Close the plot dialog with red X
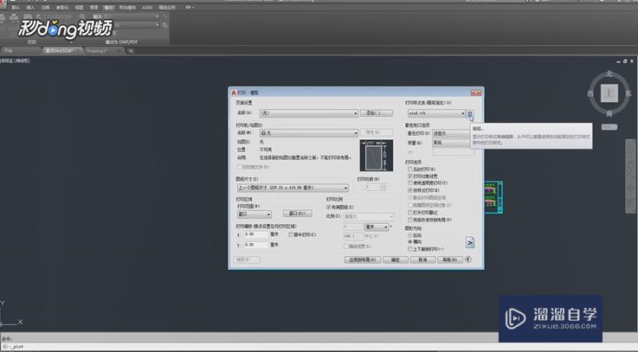Image resolution: width=638 pixels, height=352 pixels. tap(475, 93)
